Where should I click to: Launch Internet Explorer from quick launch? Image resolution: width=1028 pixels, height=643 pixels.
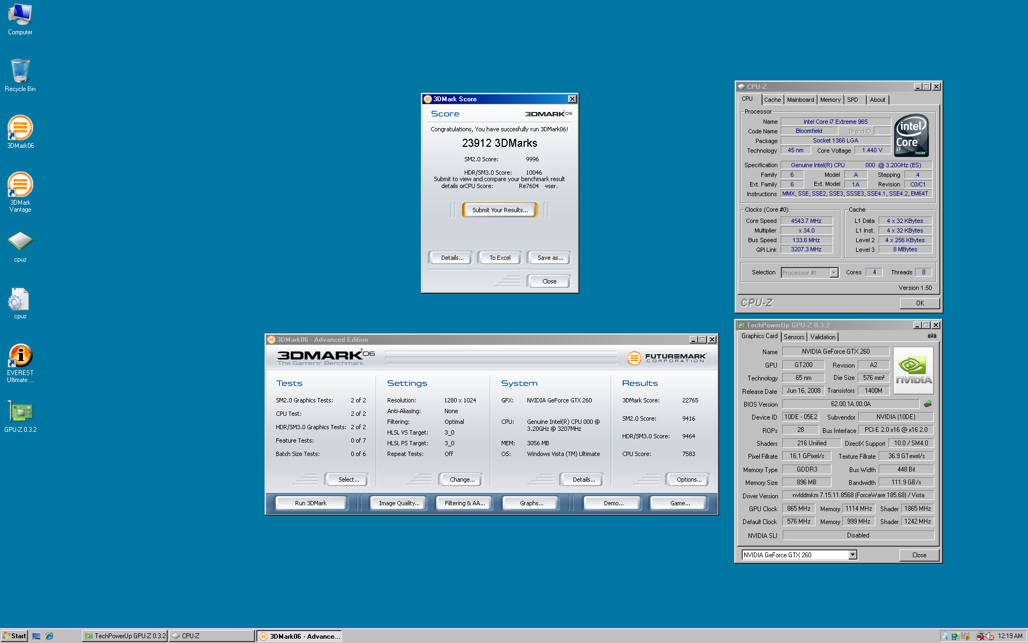click(49, 636)
